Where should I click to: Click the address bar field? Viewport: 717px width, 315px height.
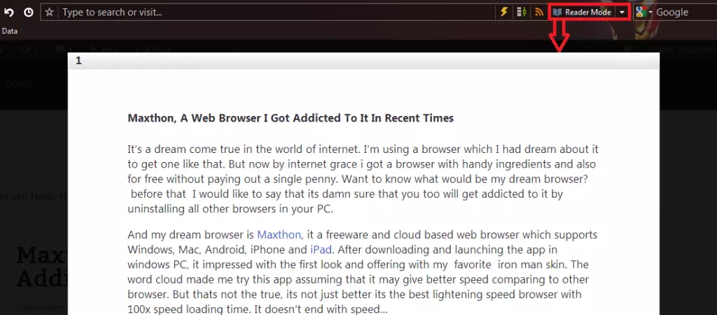pyautogui.click(x=278, y=13)
